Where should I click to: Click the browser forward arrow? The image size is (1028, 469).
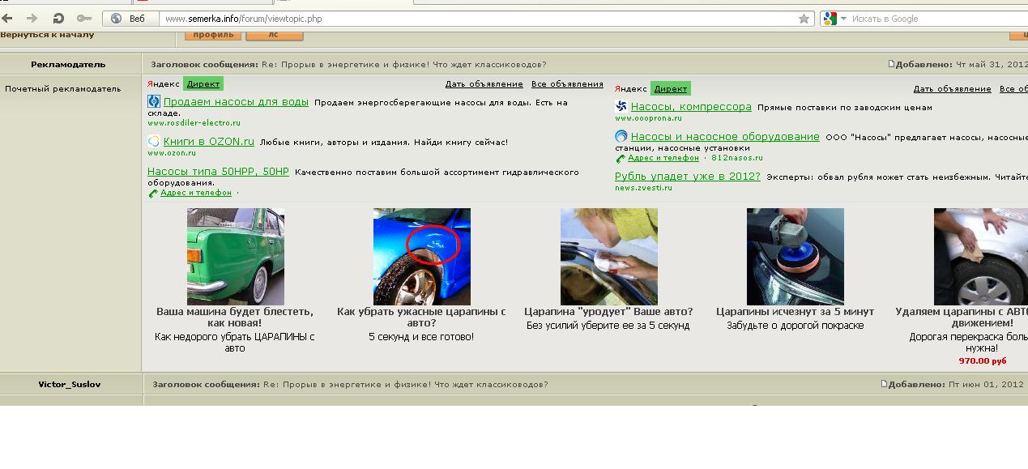click(x=32, y=18)
